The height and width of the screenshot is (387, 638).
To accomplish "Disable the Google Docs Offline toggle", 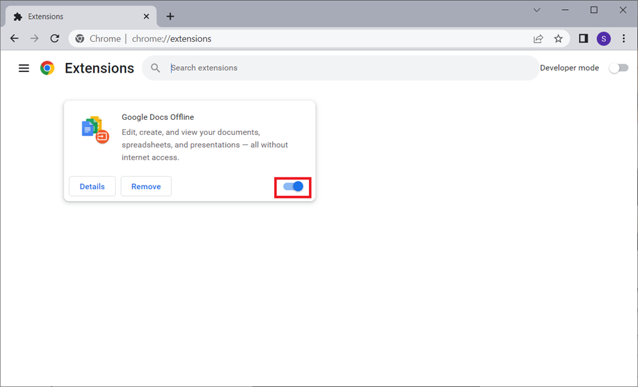I will point(293,187).
